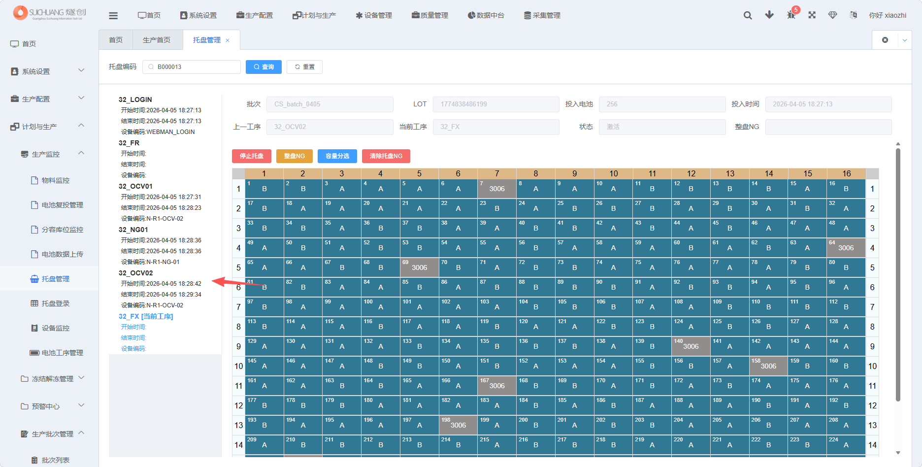
Task: Open 电池复投管理 in the sidebar
Action: click(63, 205)
